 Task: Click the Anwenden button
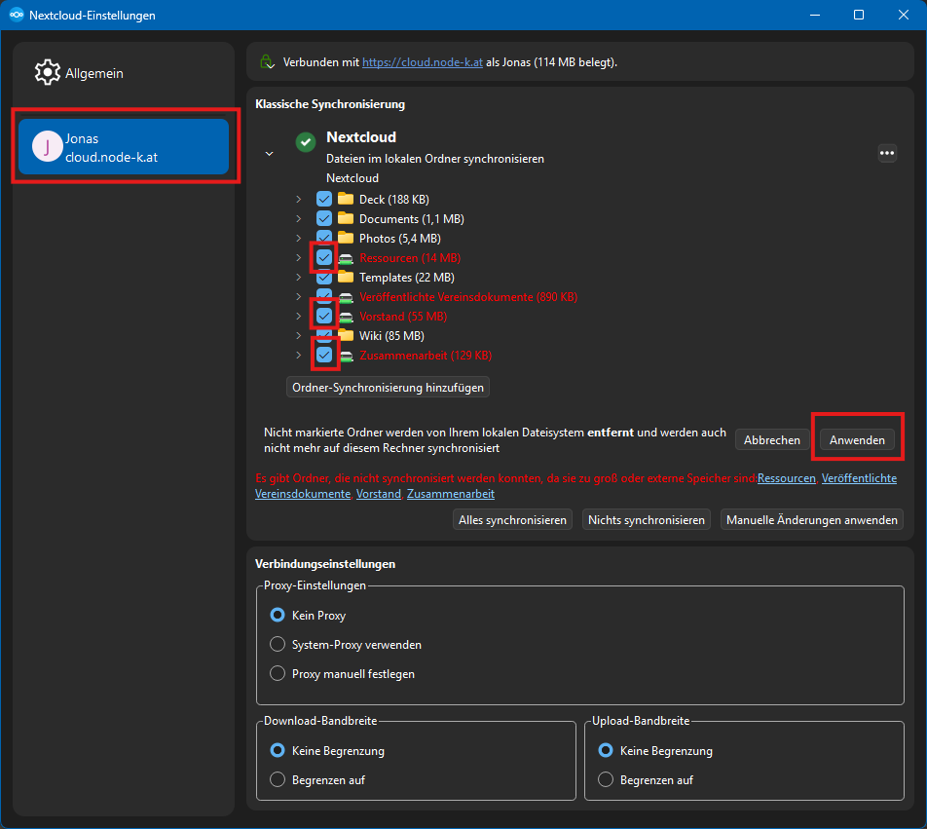point(857,440)
